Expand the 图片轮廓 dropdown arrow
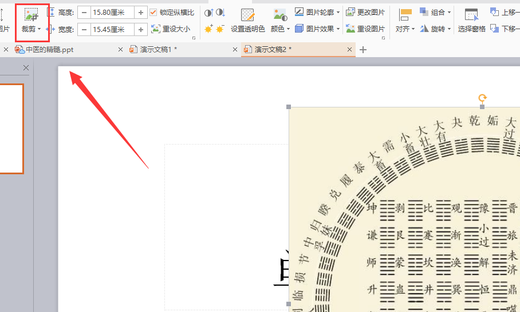 [338, 13]
